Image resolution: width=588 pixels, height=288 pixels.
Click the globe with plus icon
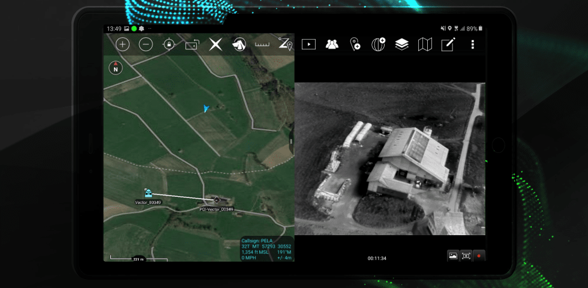tap(379, 44)
